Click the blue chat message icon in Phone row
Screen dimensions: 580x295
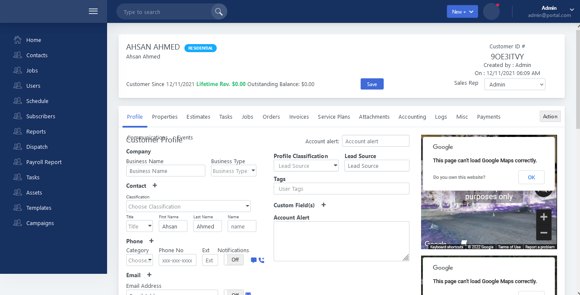(254, 260)
